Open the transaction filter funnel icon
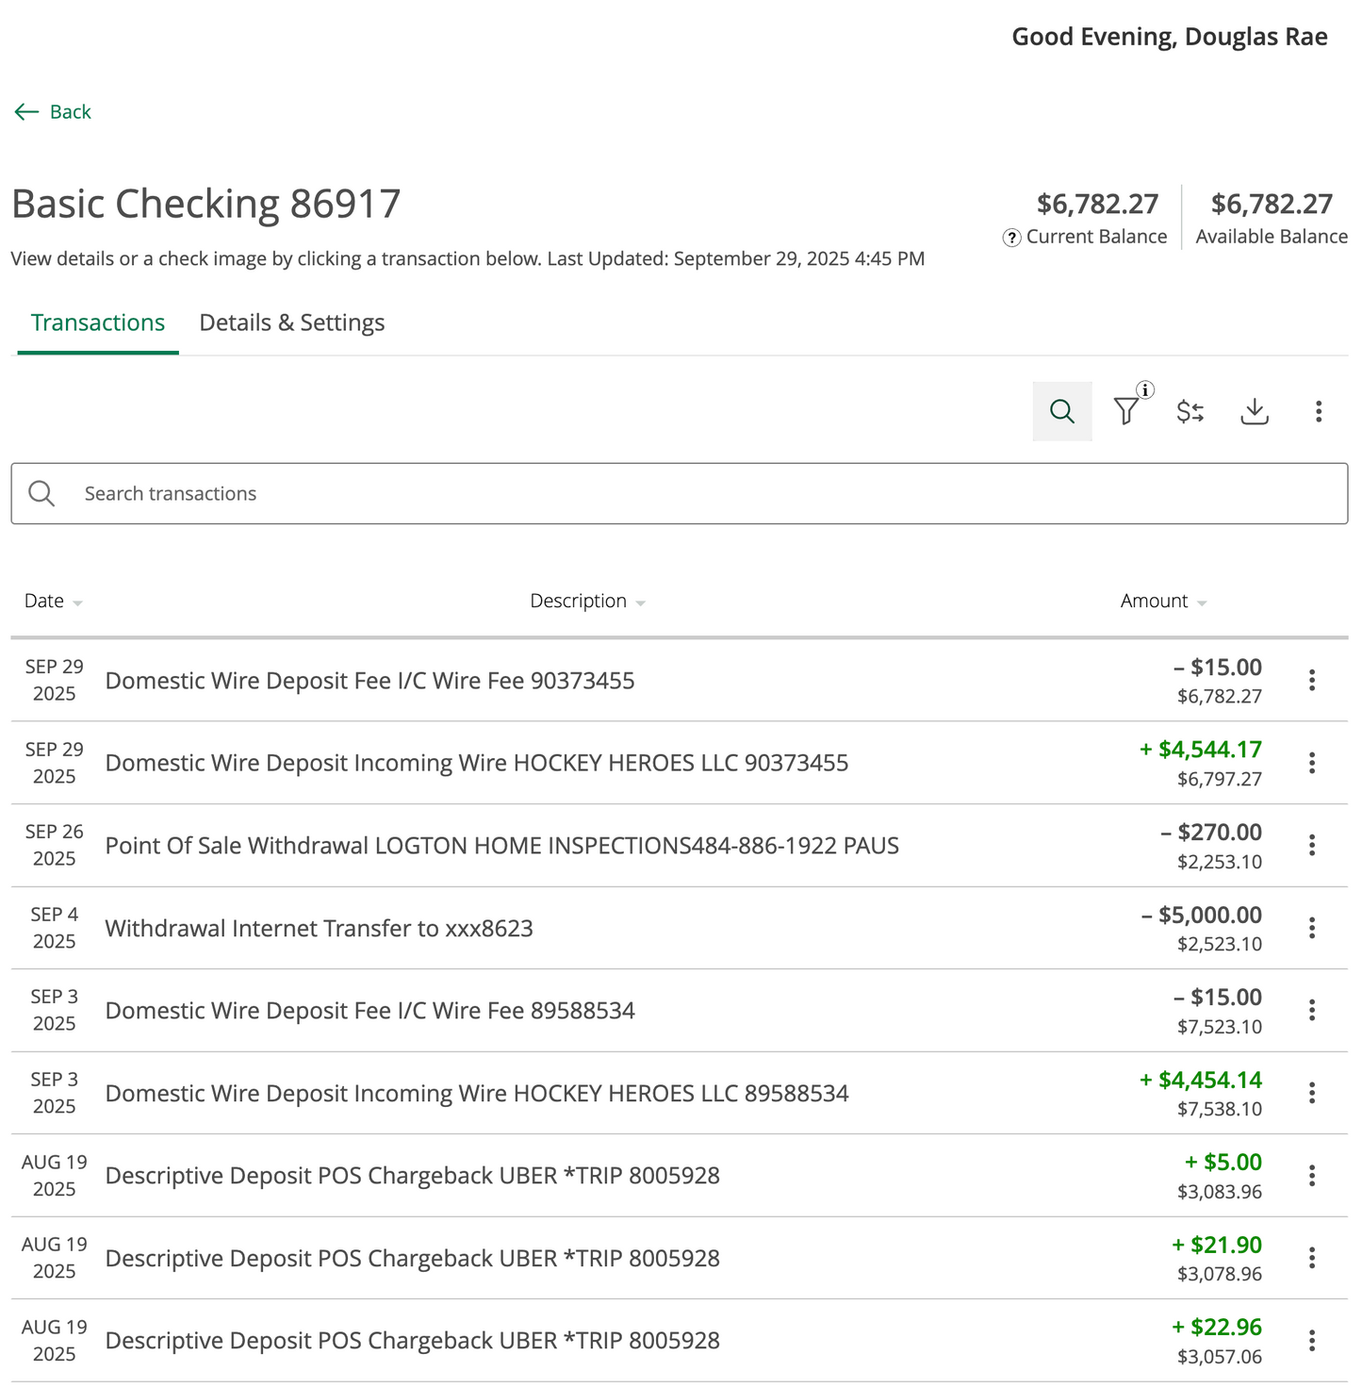Screen dimensions: 1362x1387 point(1125,411)
